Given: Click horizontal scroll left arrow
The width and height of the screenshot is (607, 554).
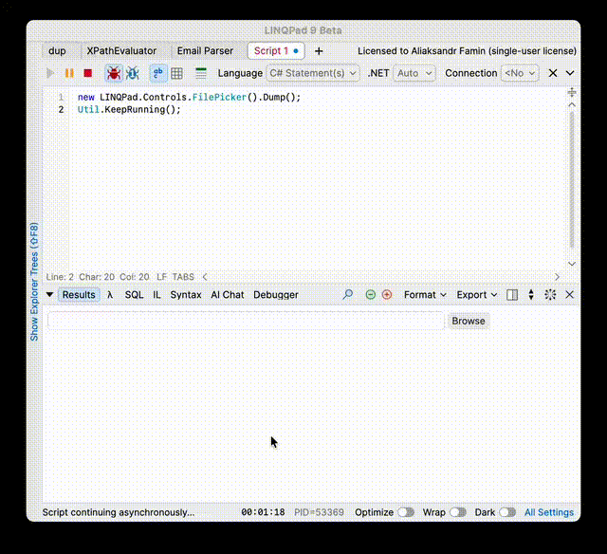Looking at the screenshot, I should (x=205, y=277).
